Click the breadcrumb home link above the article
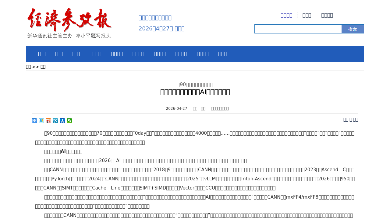 click(28, 66)
